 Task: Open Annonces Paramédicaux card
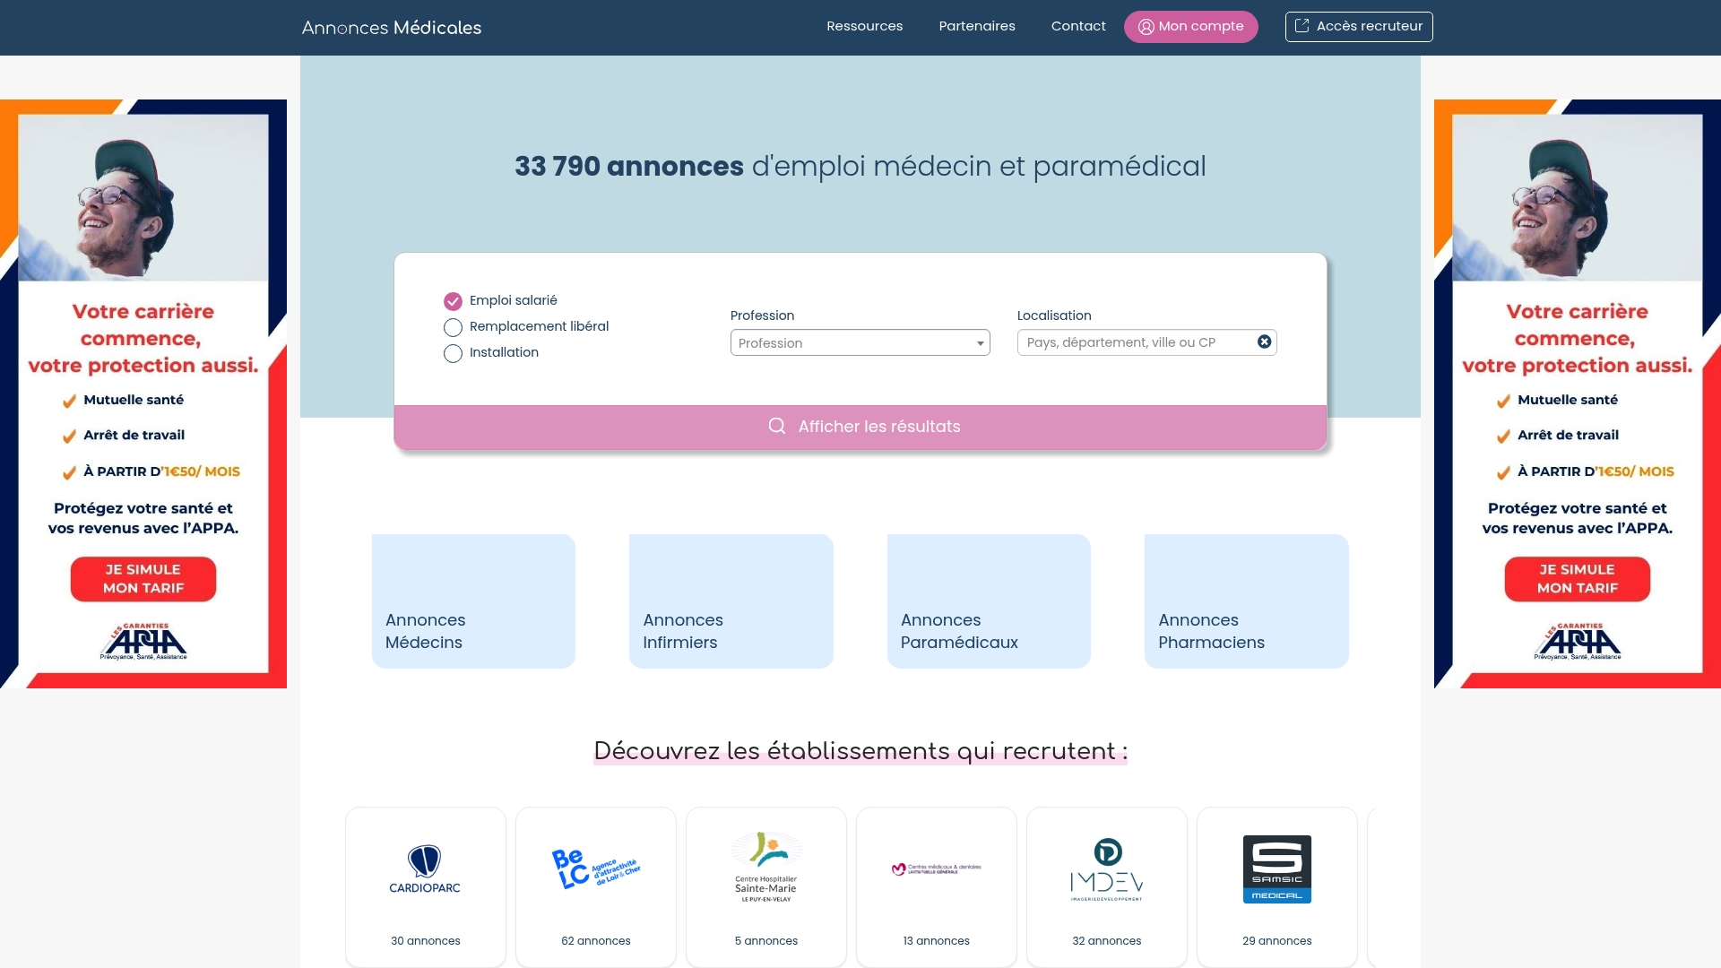(989, 601)
